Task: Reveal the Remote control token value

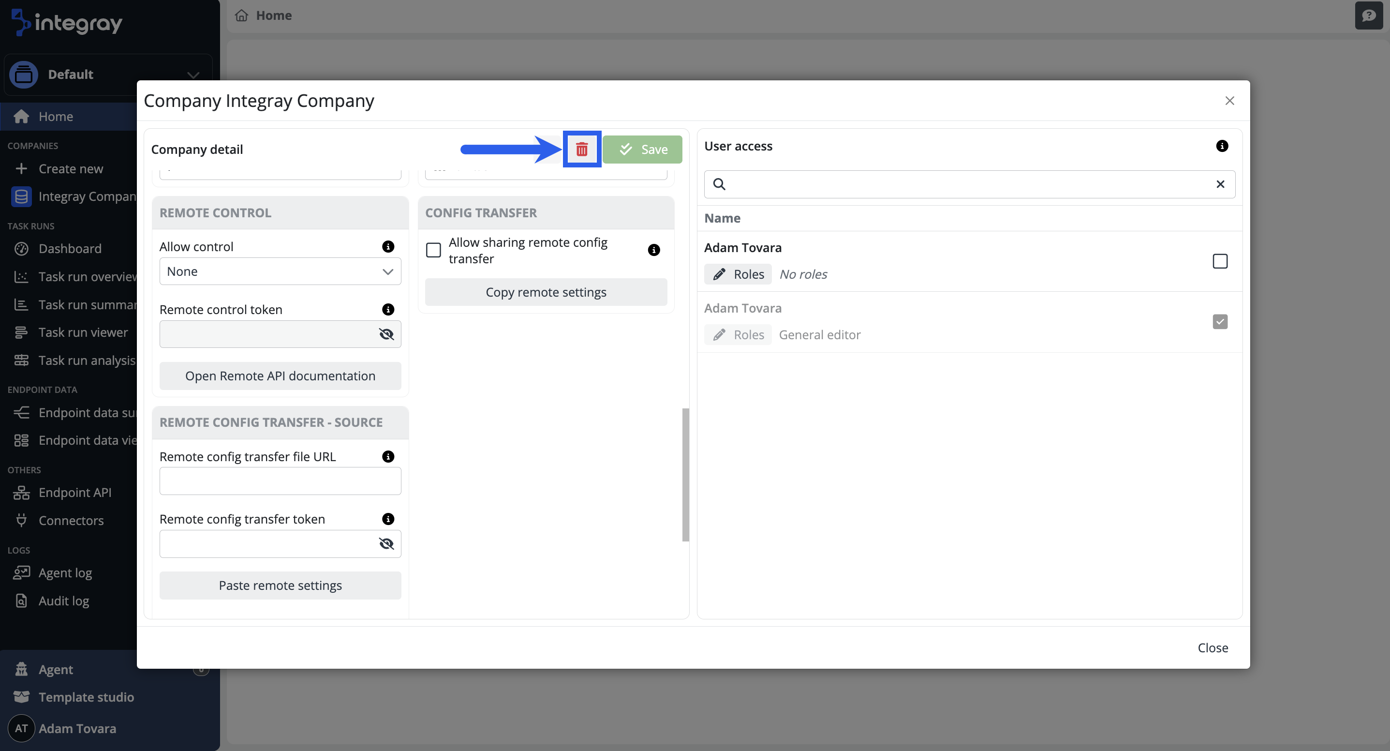Action: coord(386,334)
